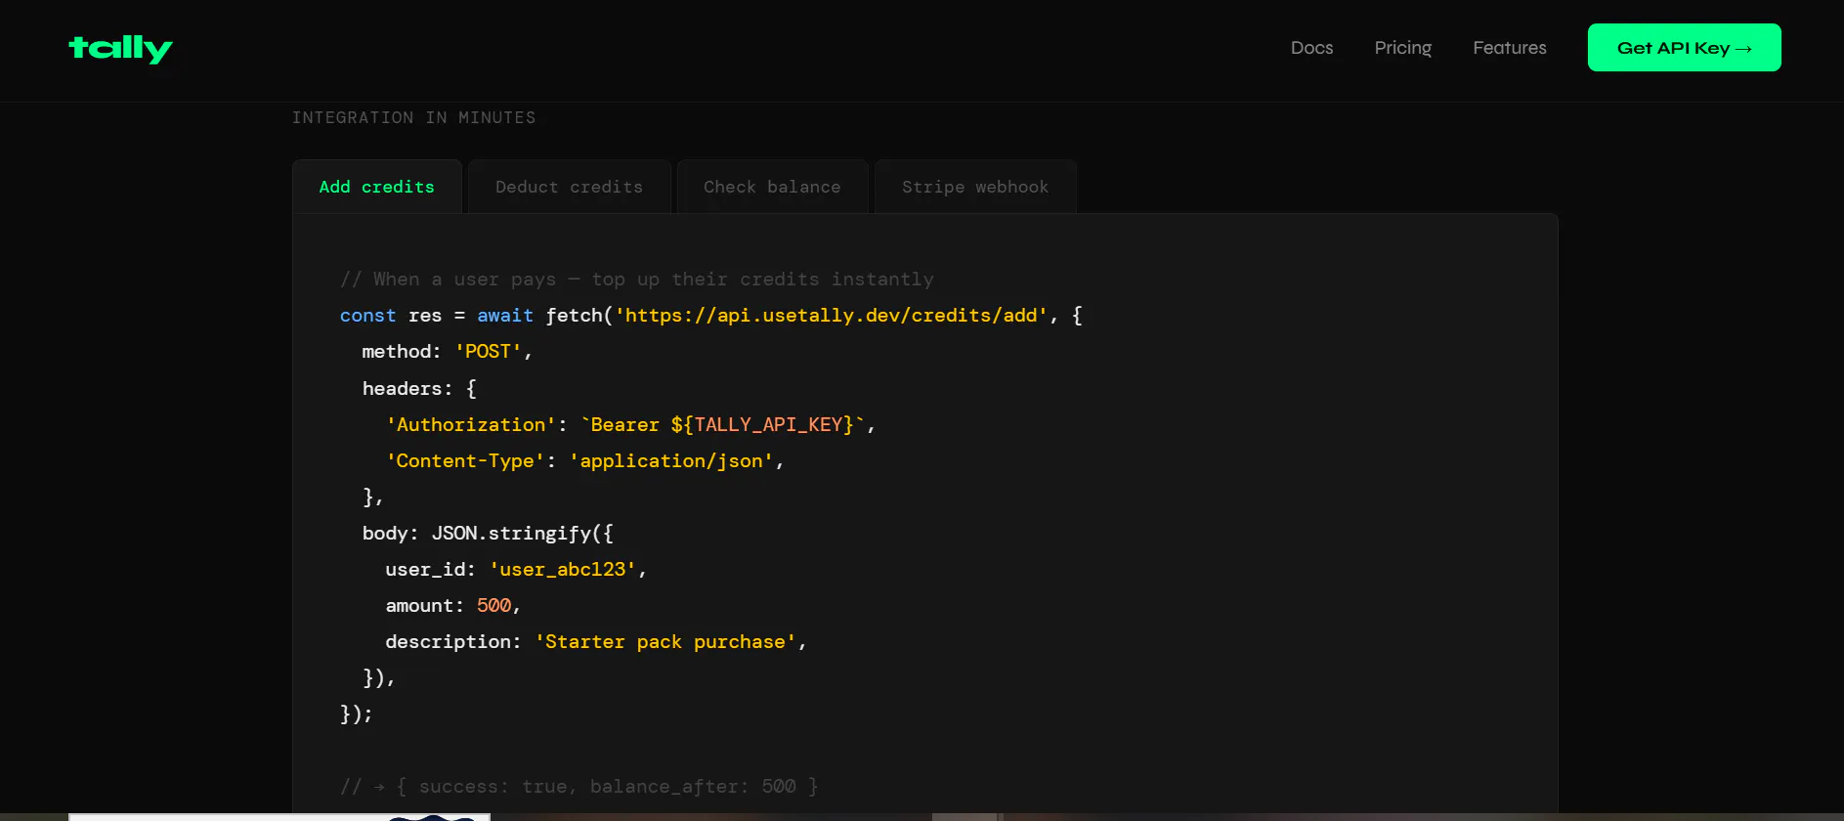1844x821 pixels.
Task: Open the Features link in navigation
Action: (1509, 48)
